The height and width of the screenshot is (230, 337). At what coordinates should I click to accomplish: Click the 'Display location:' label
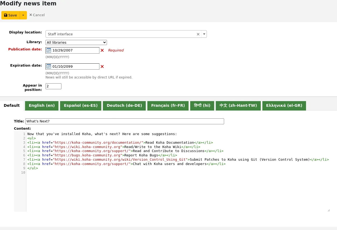pyautogui.click(x=26, y=32)
